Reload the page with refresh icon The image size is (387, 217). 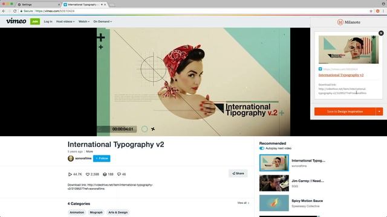(x=15, y=11)
